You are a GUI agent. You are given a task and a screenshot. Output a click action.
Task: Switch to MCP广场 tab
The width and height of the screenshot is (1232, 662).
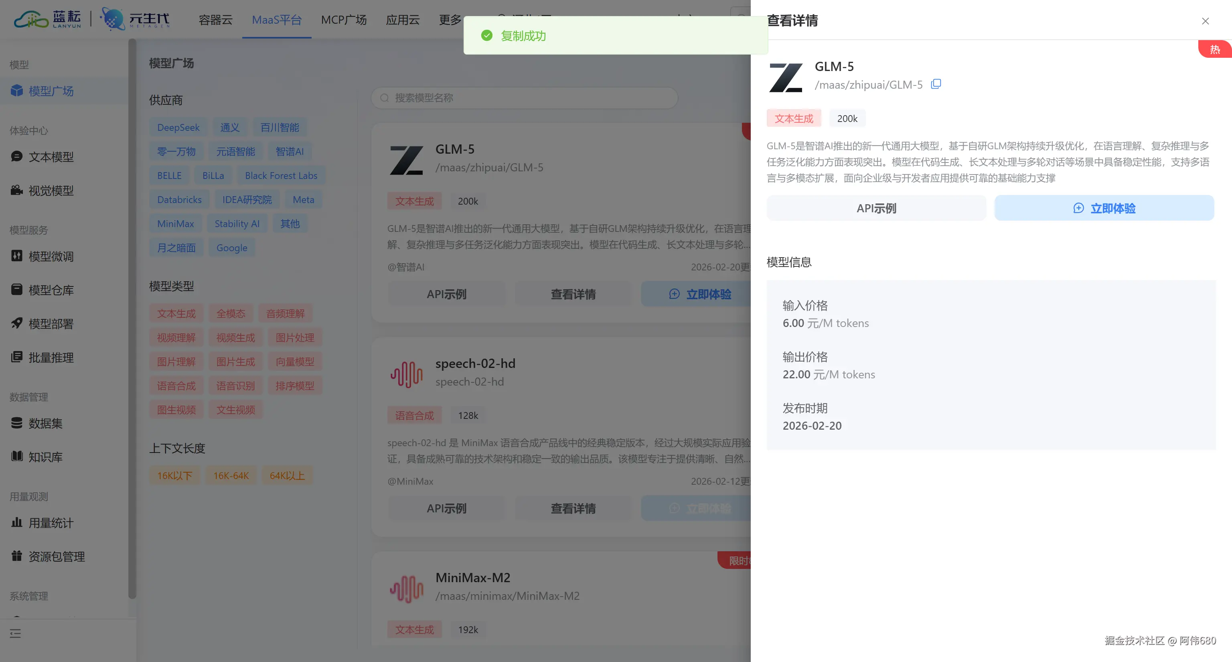(343, 20)
